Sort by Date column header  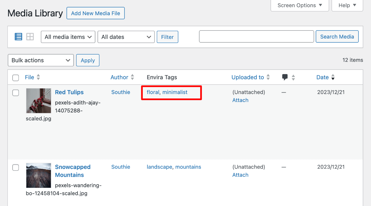coord(323,77)
